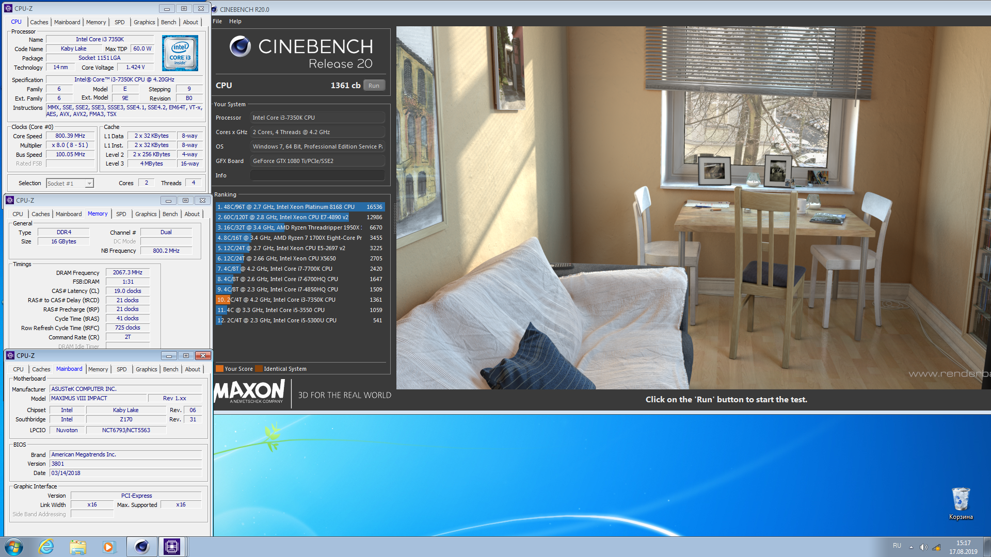This screenshot has width=991, height=557.
Task: Switch to Cinebench taskbar icon
Action: point(141,547)
